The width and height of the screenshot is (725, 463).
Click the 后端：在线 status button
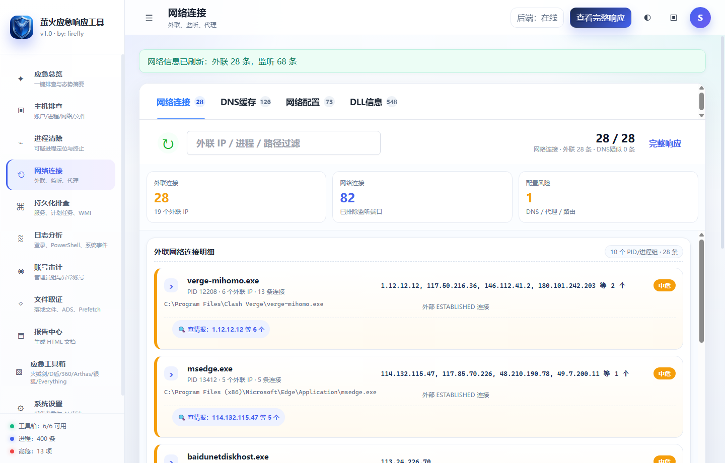[537, 18]
